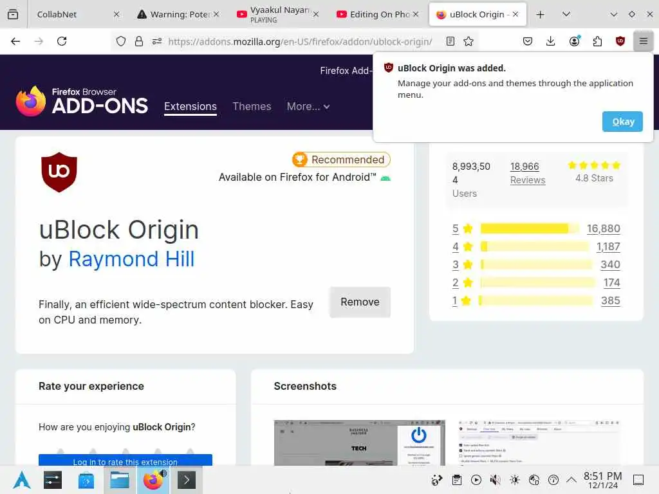Close the uBlock Origin tab

pyautogui.click(x=515, y=14)
